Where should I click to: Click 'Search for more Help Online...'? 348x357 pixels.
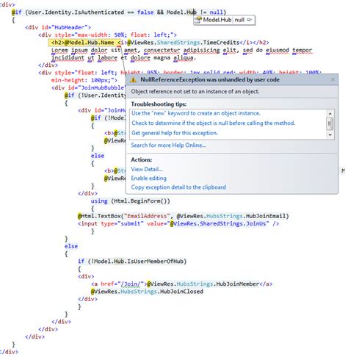[x=168, y=145]
